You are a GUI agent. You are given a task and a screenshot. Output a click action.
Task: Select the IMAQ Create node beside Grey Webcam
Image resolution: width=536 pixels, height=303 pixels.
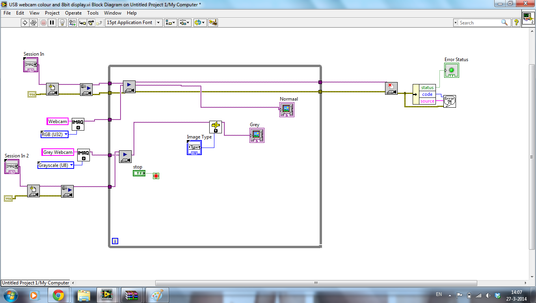tap(84, 155)
